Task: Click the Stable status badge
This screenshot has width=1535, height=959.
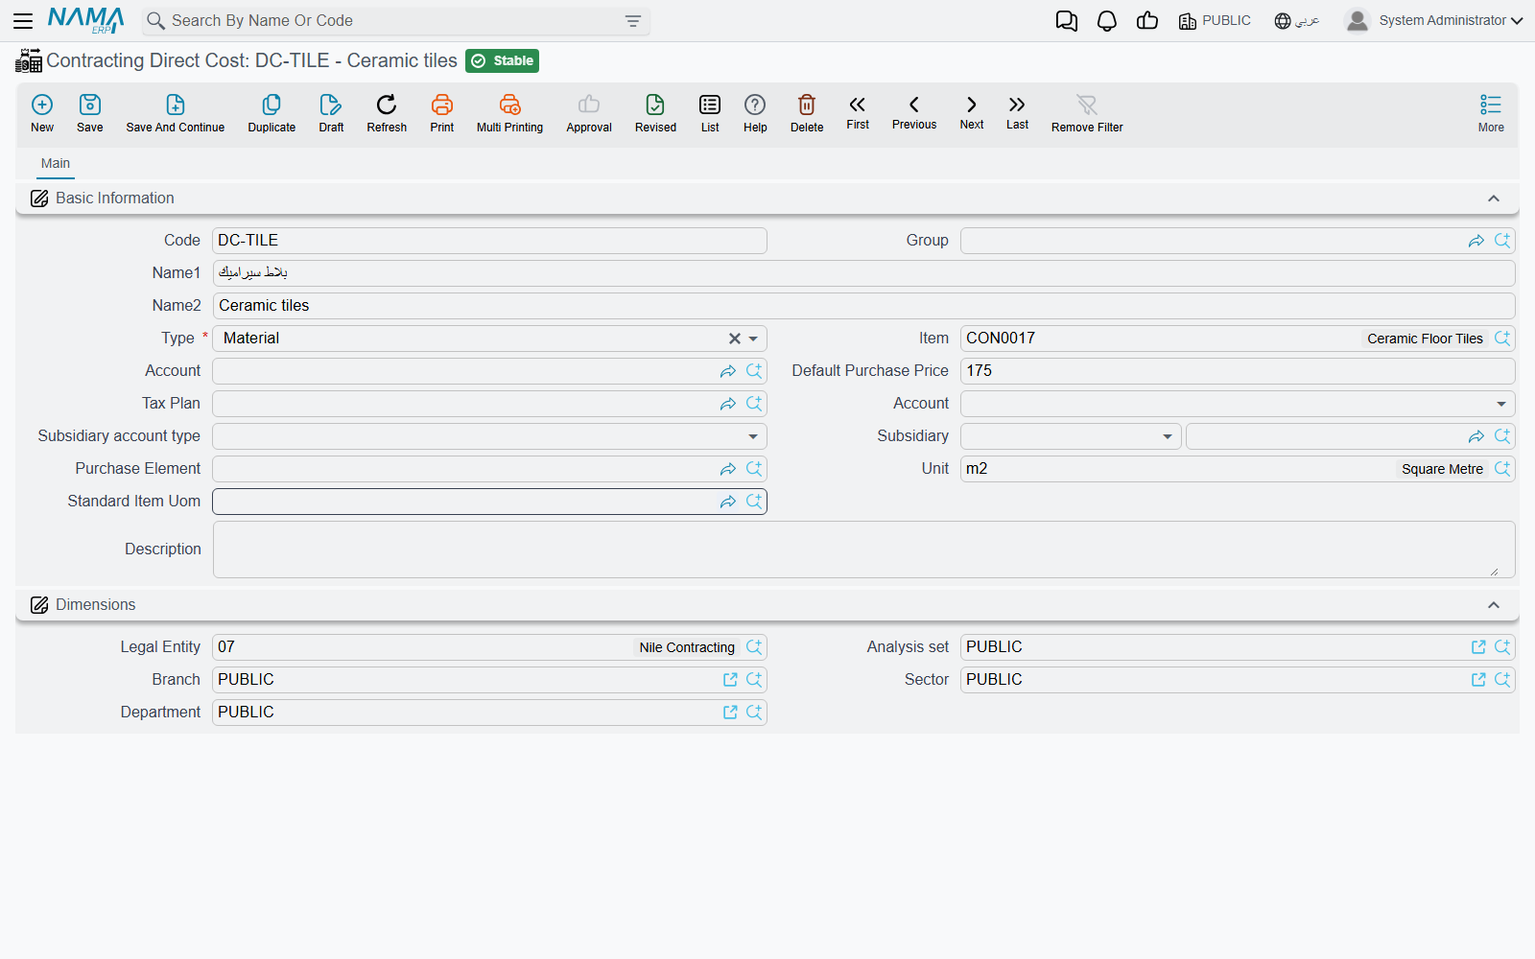Action: click(x=502, y=61)
